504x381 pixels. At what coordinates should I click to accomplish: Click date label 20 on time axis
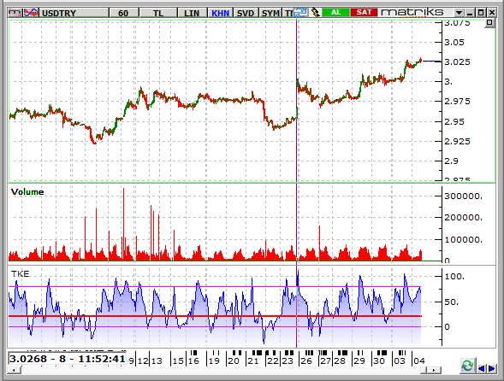tap(234, 361)
